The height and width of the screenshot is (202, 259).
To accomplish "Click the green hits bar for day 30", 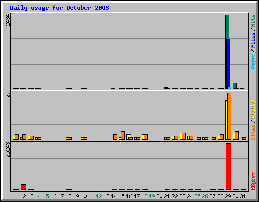I will [235, 86].
